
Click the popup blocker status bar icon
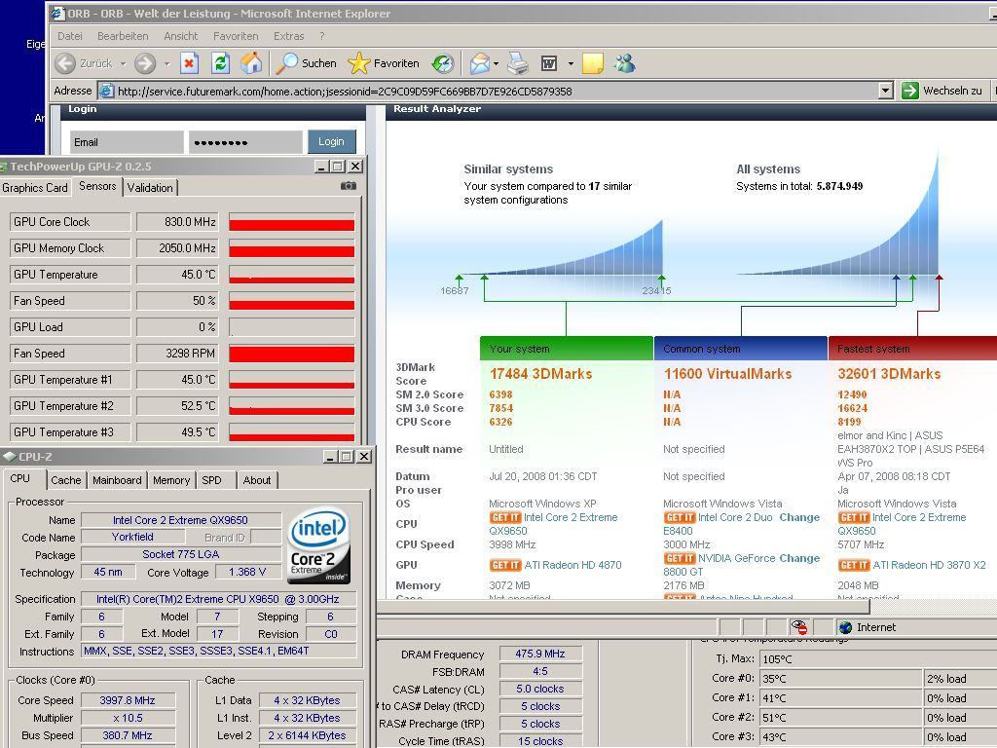(x=799, y=627)
